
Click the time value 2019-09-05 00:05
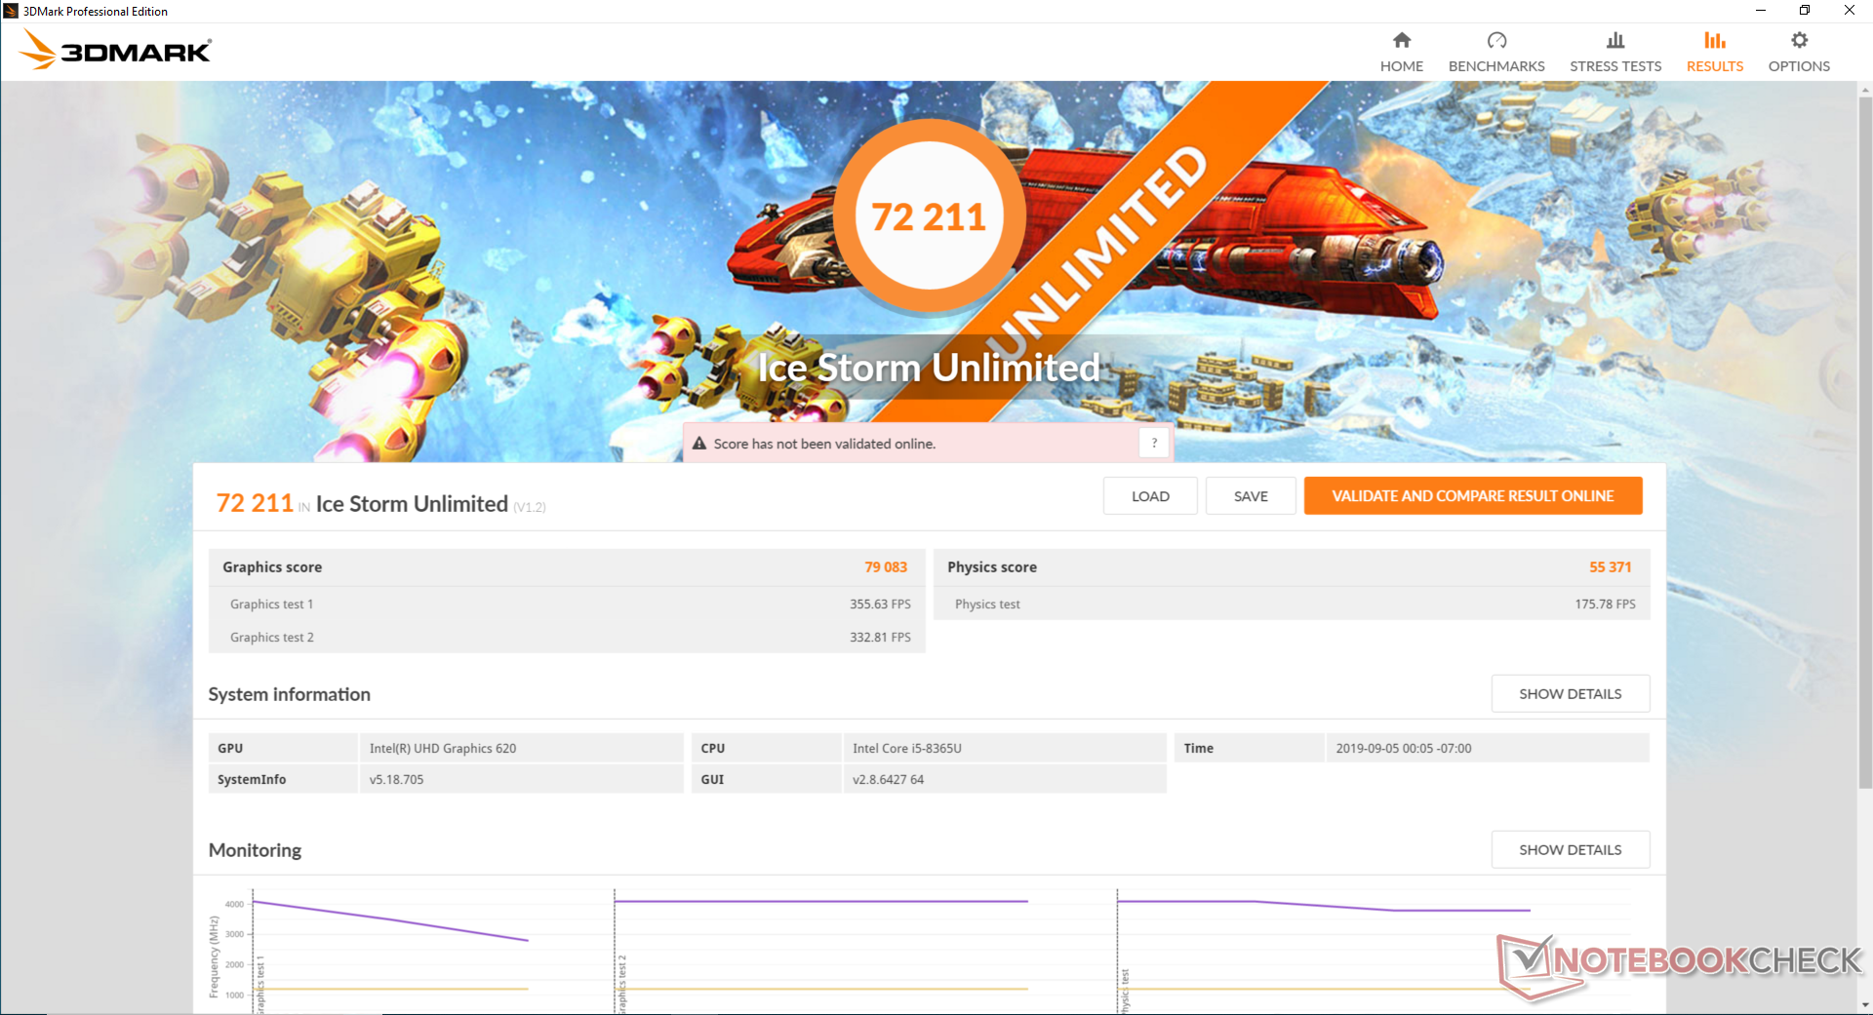[1403, 748]
